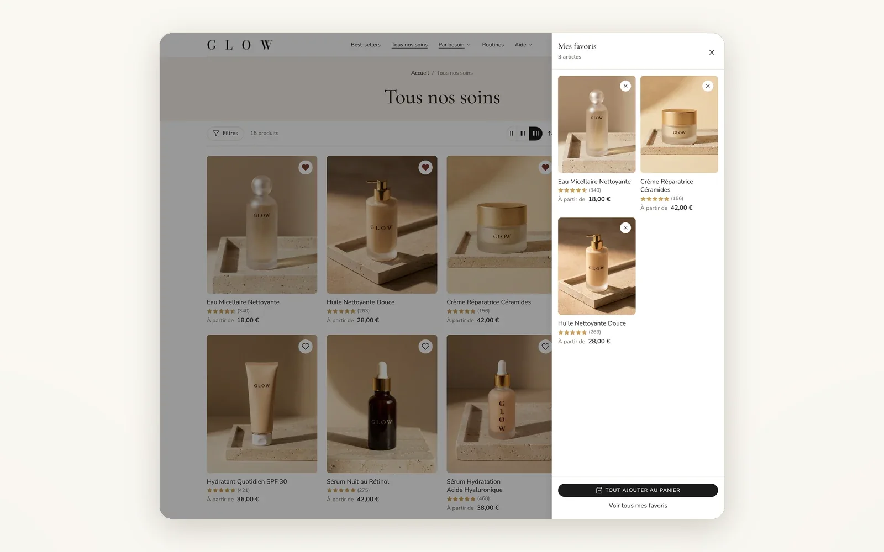This screenshot has height=552, width=884.
Task: Expand the Aide dropdown menu
Action: point(523,45)
